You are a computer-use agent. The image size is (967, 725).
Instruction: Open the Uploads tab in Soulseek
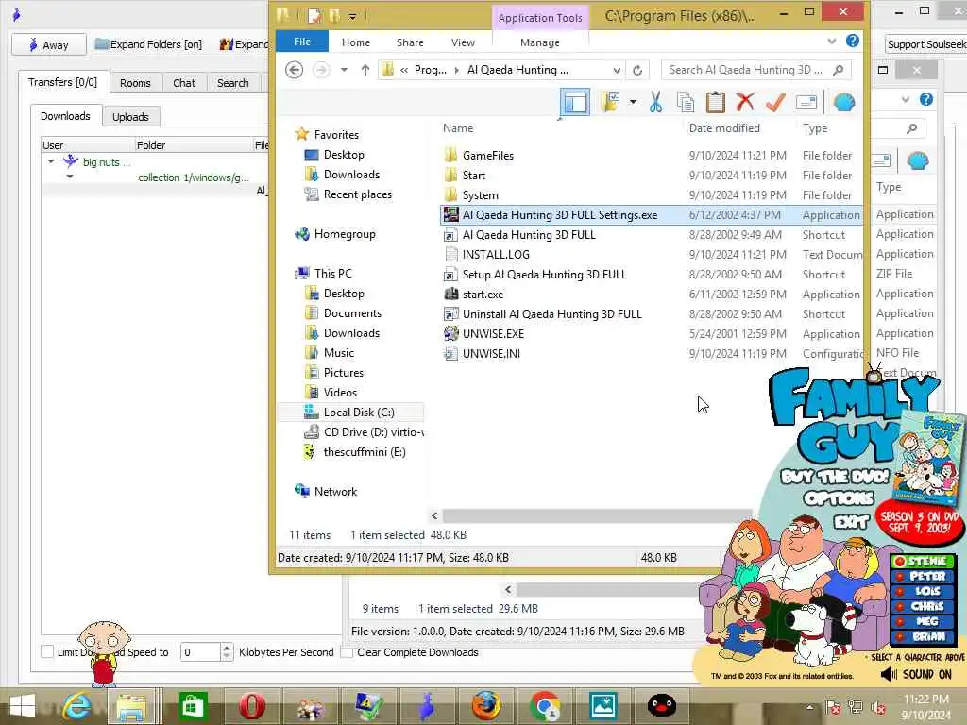tap(130, 116)
